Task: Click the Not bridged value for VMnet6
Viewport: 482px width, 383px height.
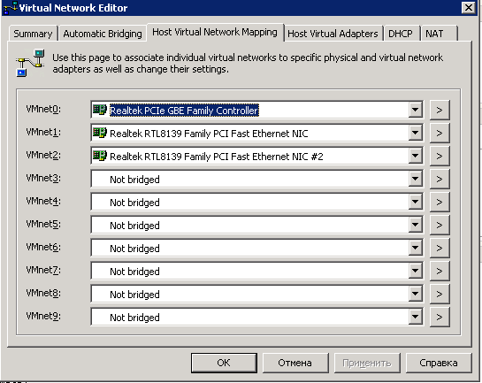Action: 134,249
